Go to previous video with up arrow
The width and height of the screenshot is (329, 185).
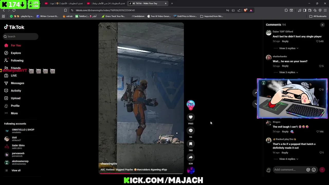[x=256, y=92]
